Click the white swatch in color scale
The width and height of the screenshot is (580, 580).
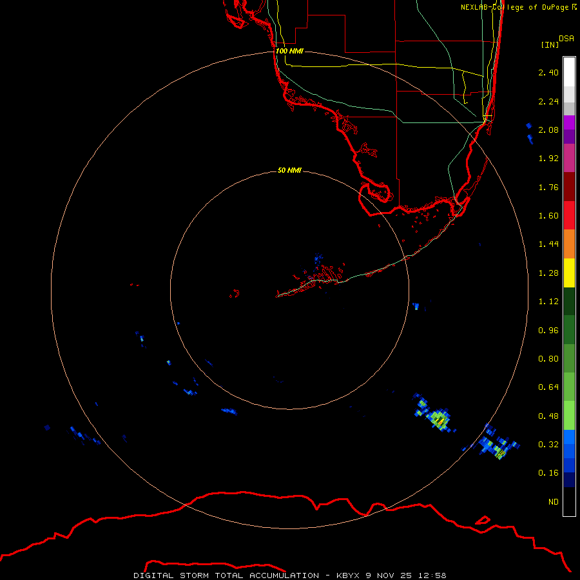click(x=569, y=72)
